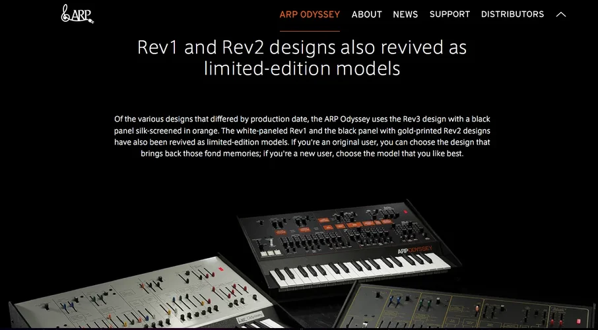Visit the SUPPORT page
Viewport: 598px width, 330px height.
pyautogui.click(x=449, y=15)
